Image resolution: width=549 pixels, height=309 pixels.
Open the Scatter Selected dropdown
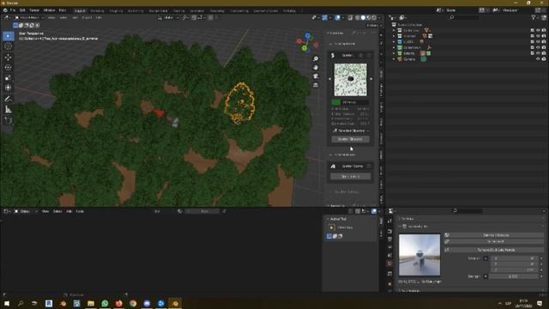(x=351, y=130)
